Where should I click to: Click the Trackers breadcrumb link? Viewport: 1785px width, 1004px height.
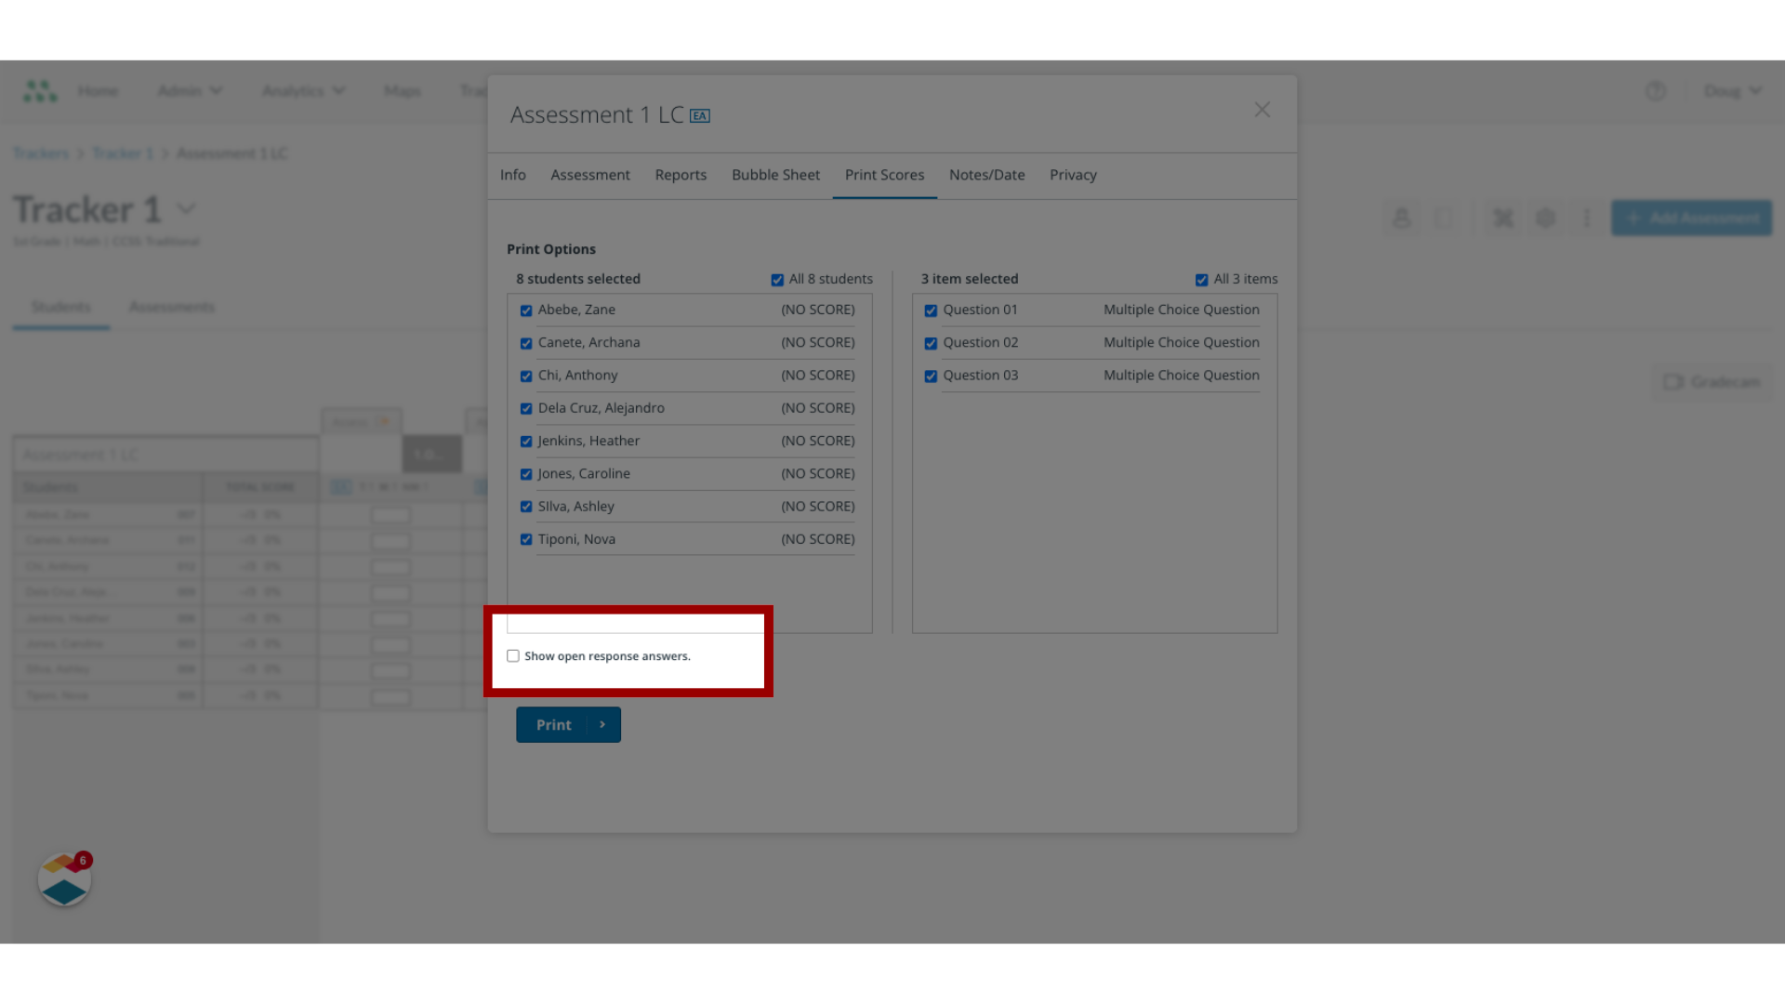click(41, 153)
